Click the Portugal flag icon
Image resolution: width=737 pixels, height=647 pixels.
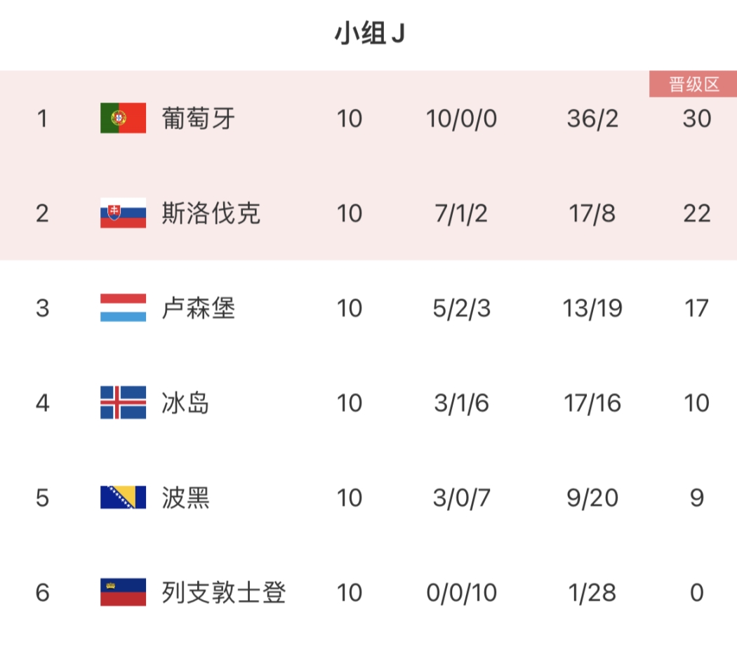pos(123,119)
